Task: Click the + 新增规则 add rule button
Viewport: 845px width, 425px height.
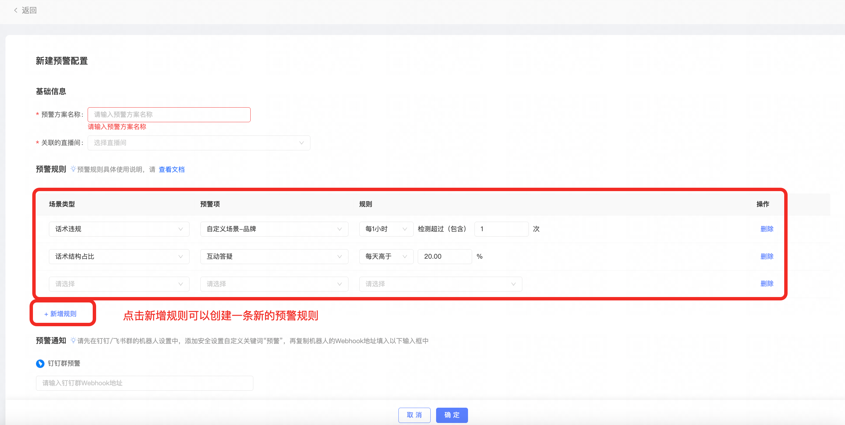Action: 60,314
